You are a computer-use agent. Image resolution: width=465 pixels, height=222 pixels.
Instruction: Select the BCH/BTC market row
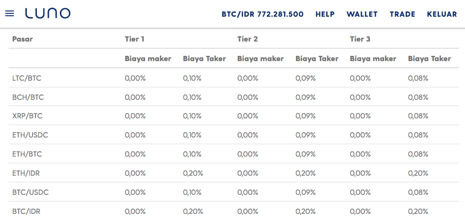pyautogui.click(x=234, y=97)
